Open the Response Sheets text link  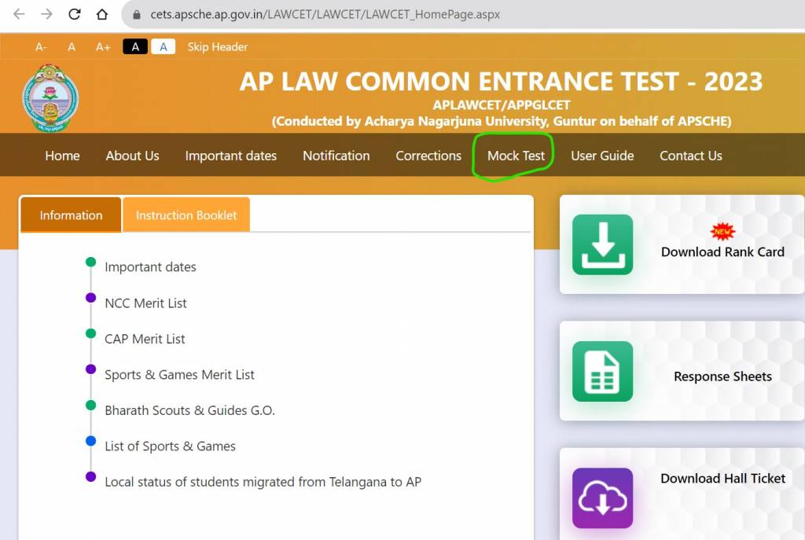(x=723, y=377)
